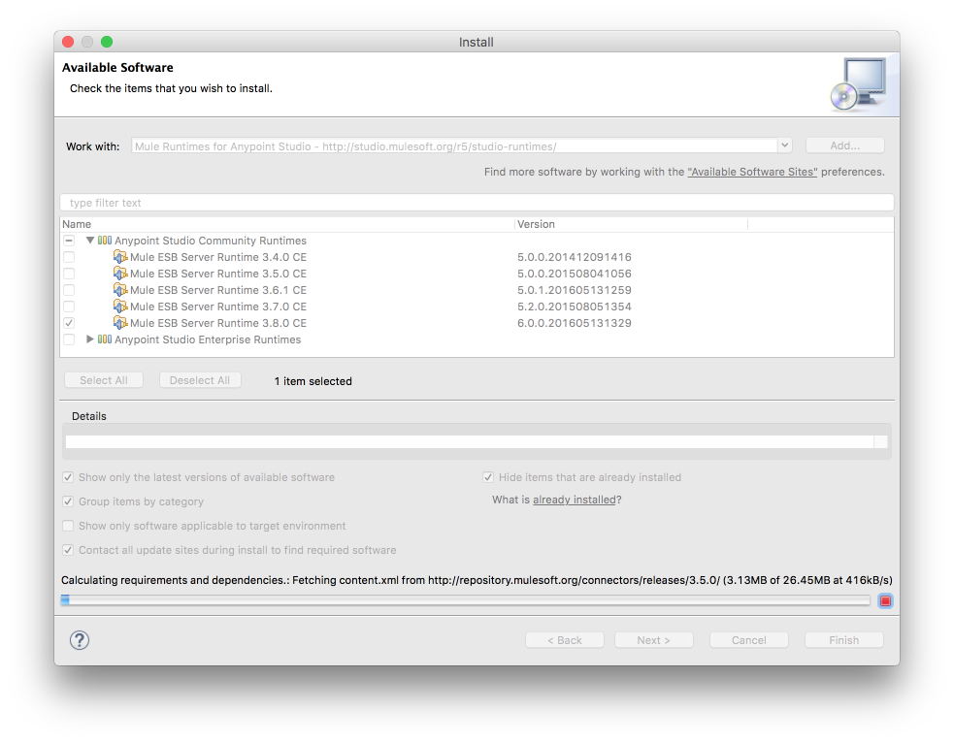Viewport: 954px width, 743px height.
Task: Click the Add... button
Action: pos(844,145)
